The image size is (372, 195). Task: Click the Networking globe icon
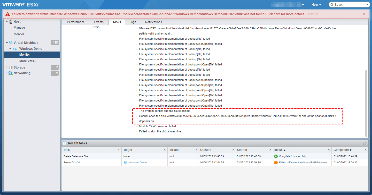pos(11,73)
